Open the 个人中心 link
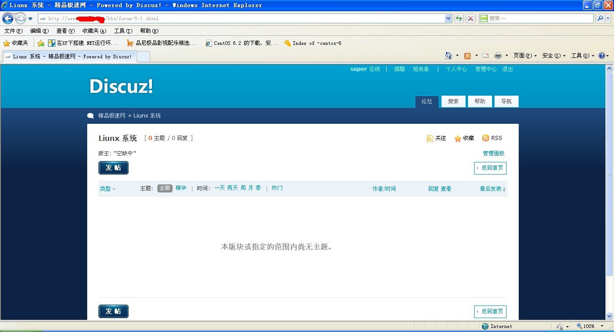This screenshot has width=614, height=332. 456,69
